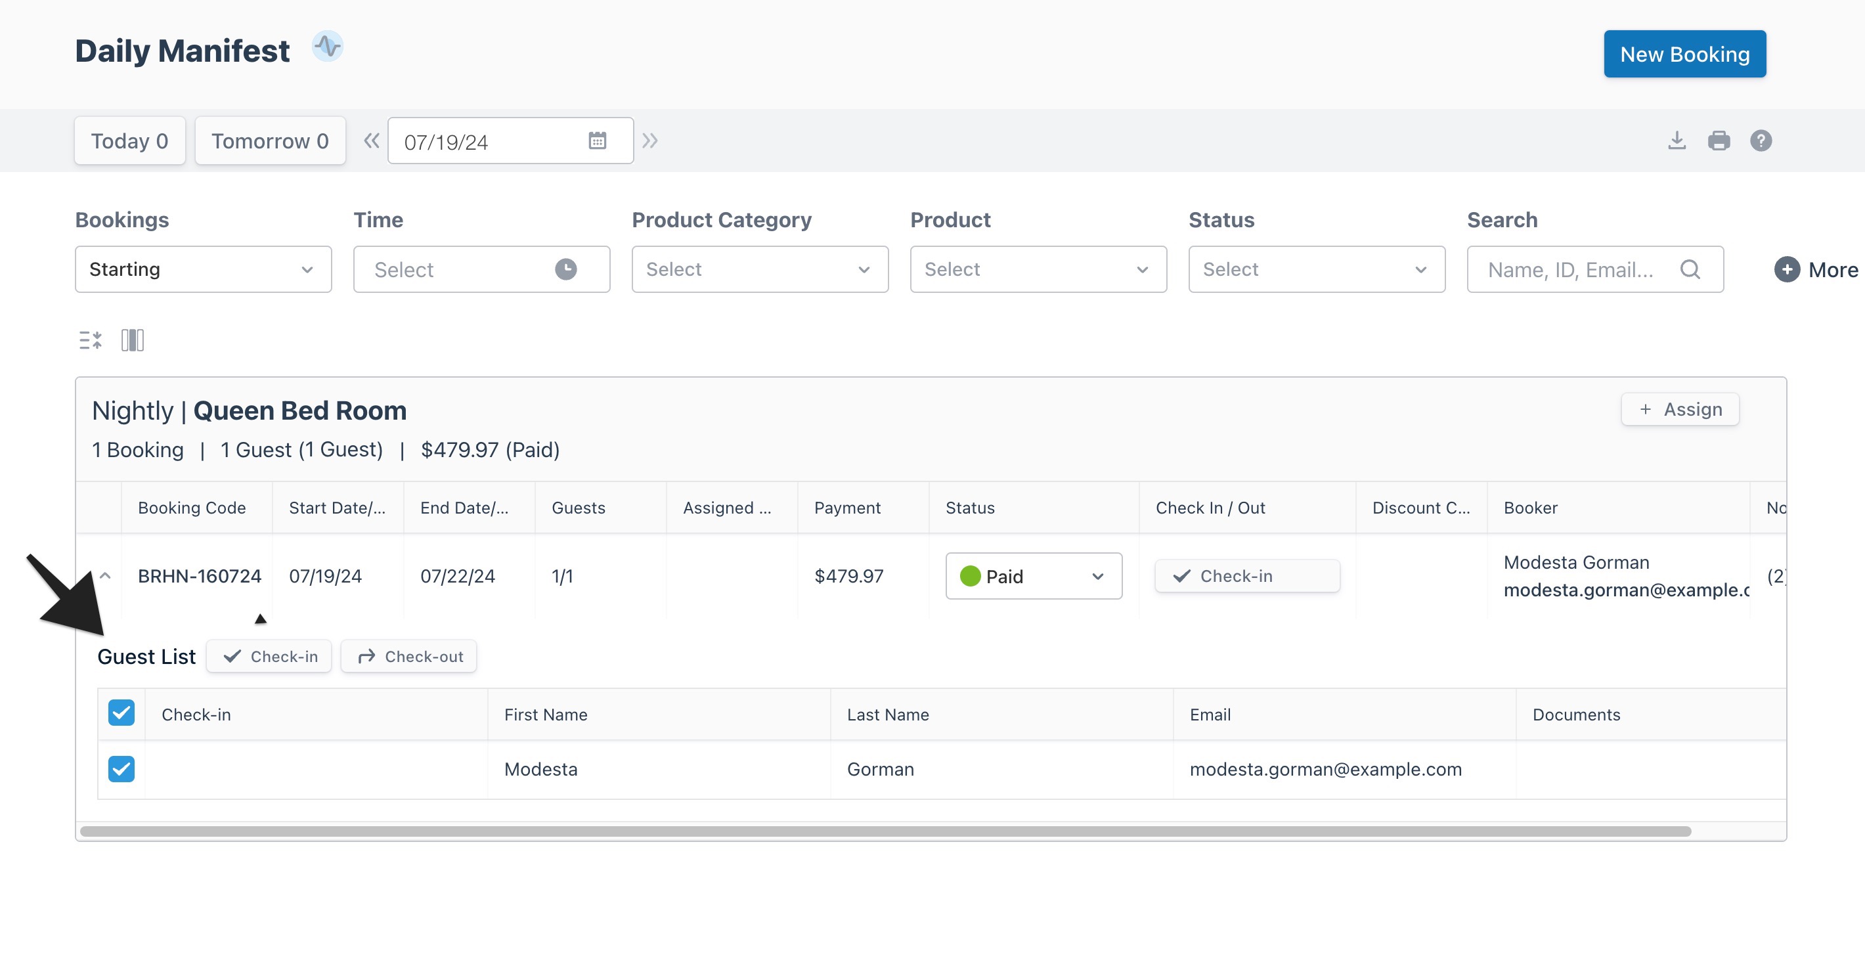Click start date 07/19/24 cell in row

(x=325, y=576)
